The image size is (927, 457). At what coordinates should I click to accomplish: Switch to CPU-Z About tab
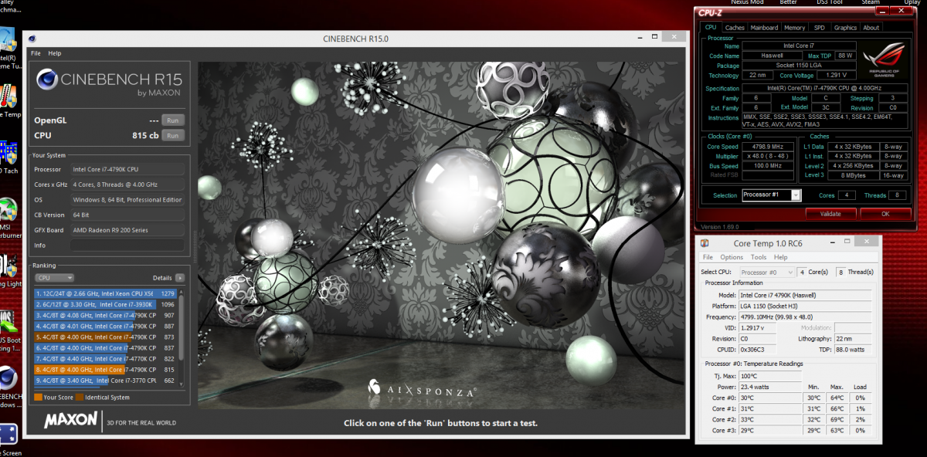click(871, 28)
